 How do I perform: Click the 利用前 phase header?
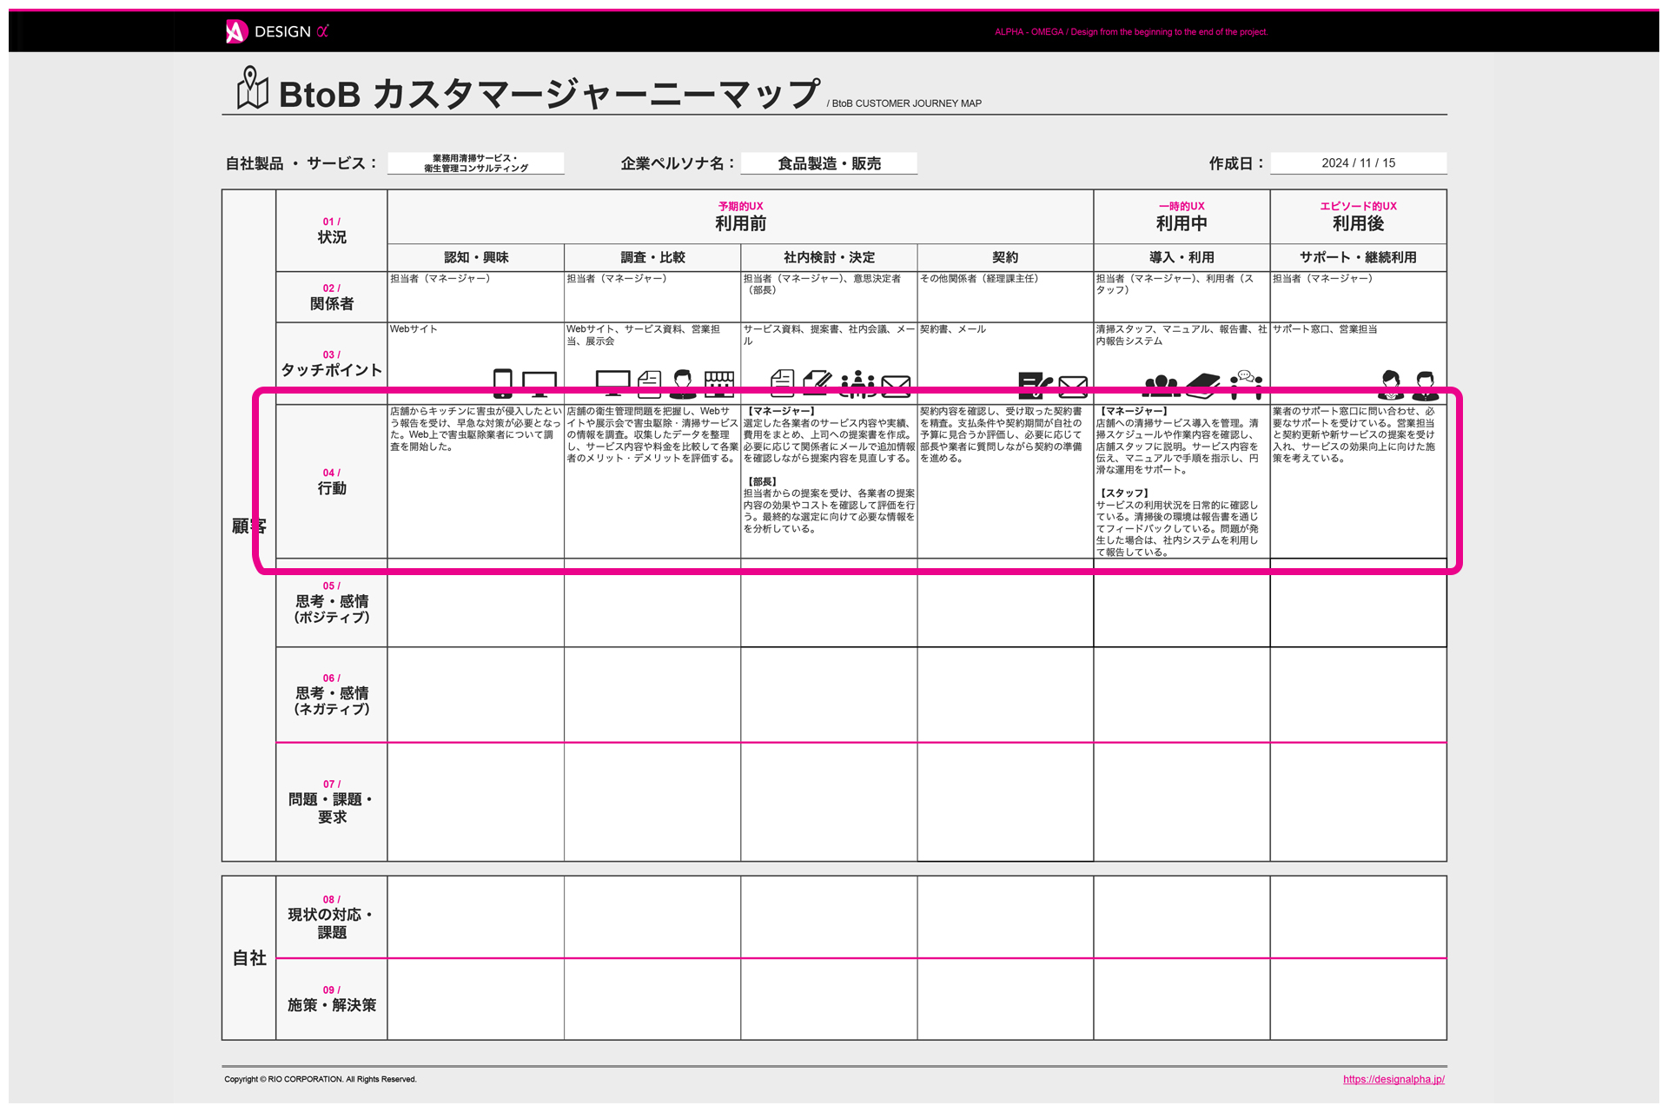point(740,217)
